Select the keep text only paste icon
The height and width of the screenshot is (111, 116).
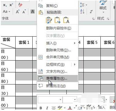coord(66,20)
